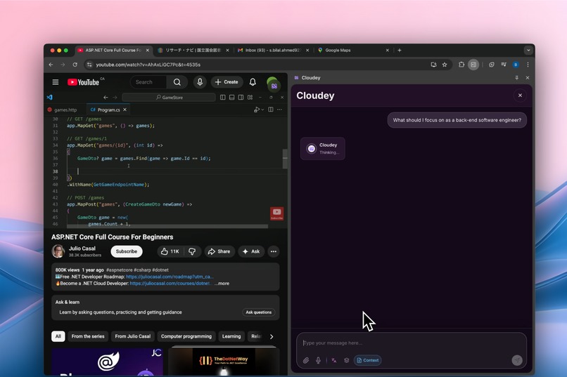Dislike the video with thumbs down
This screenshot has height=377, width=567.
coord(192,251)
